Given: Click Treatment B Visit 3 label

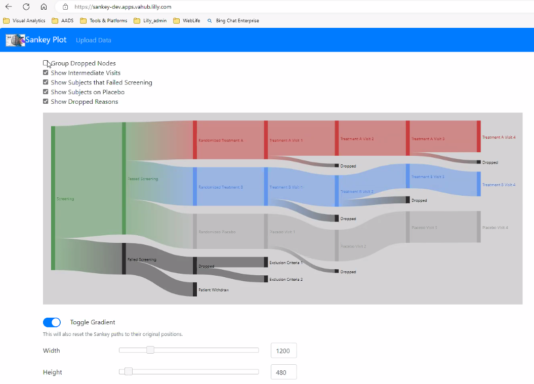Looking at the screenshot, I should [428, 177].
